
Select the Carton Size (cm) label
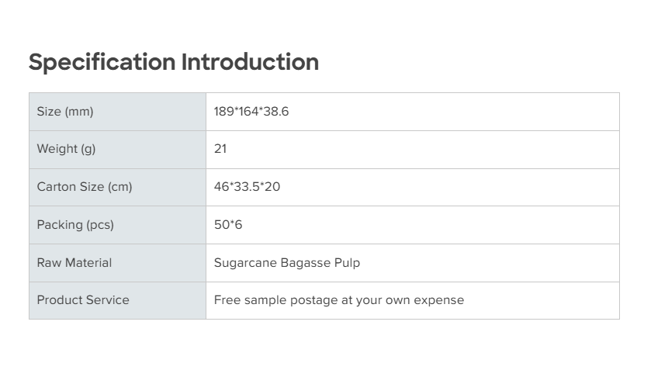pos(85,187)
